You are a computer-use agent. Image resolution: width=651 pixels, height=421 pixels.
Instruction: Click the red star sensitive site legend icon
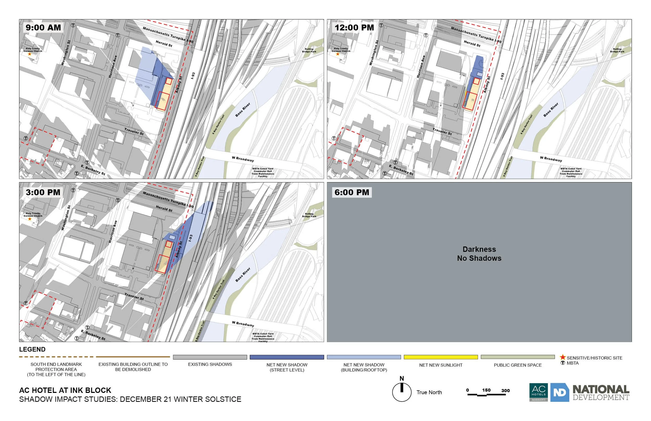563,357
